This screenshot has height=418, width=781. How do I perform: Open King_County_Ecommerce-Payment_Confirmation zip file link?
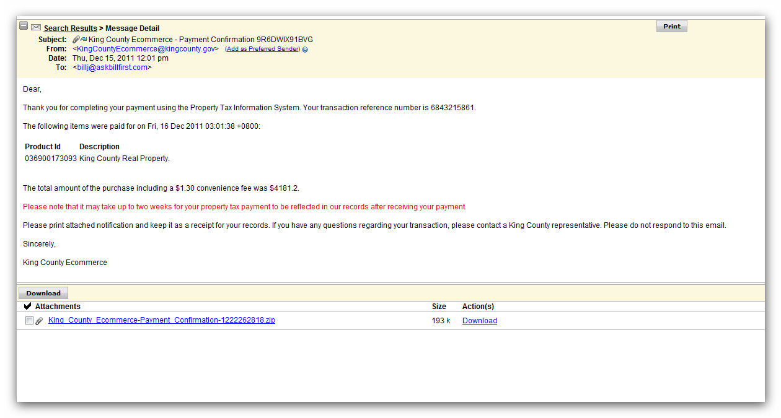[161, 320]
